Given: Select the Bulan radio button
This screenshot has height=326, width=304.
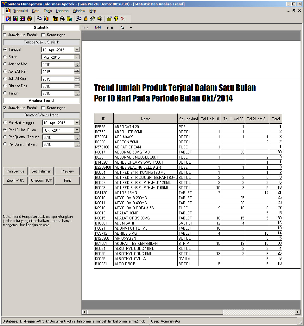Looking at the screenshot, I should 5,57.
